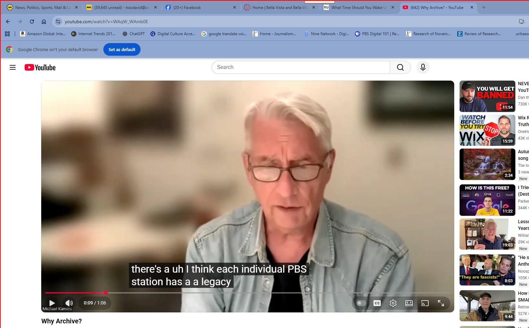
Task: Click the Set as default button
Action: (x=122, y=50)
